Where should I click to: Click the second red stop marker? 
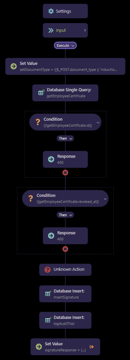pyautogui.click(x=65, y=249)
